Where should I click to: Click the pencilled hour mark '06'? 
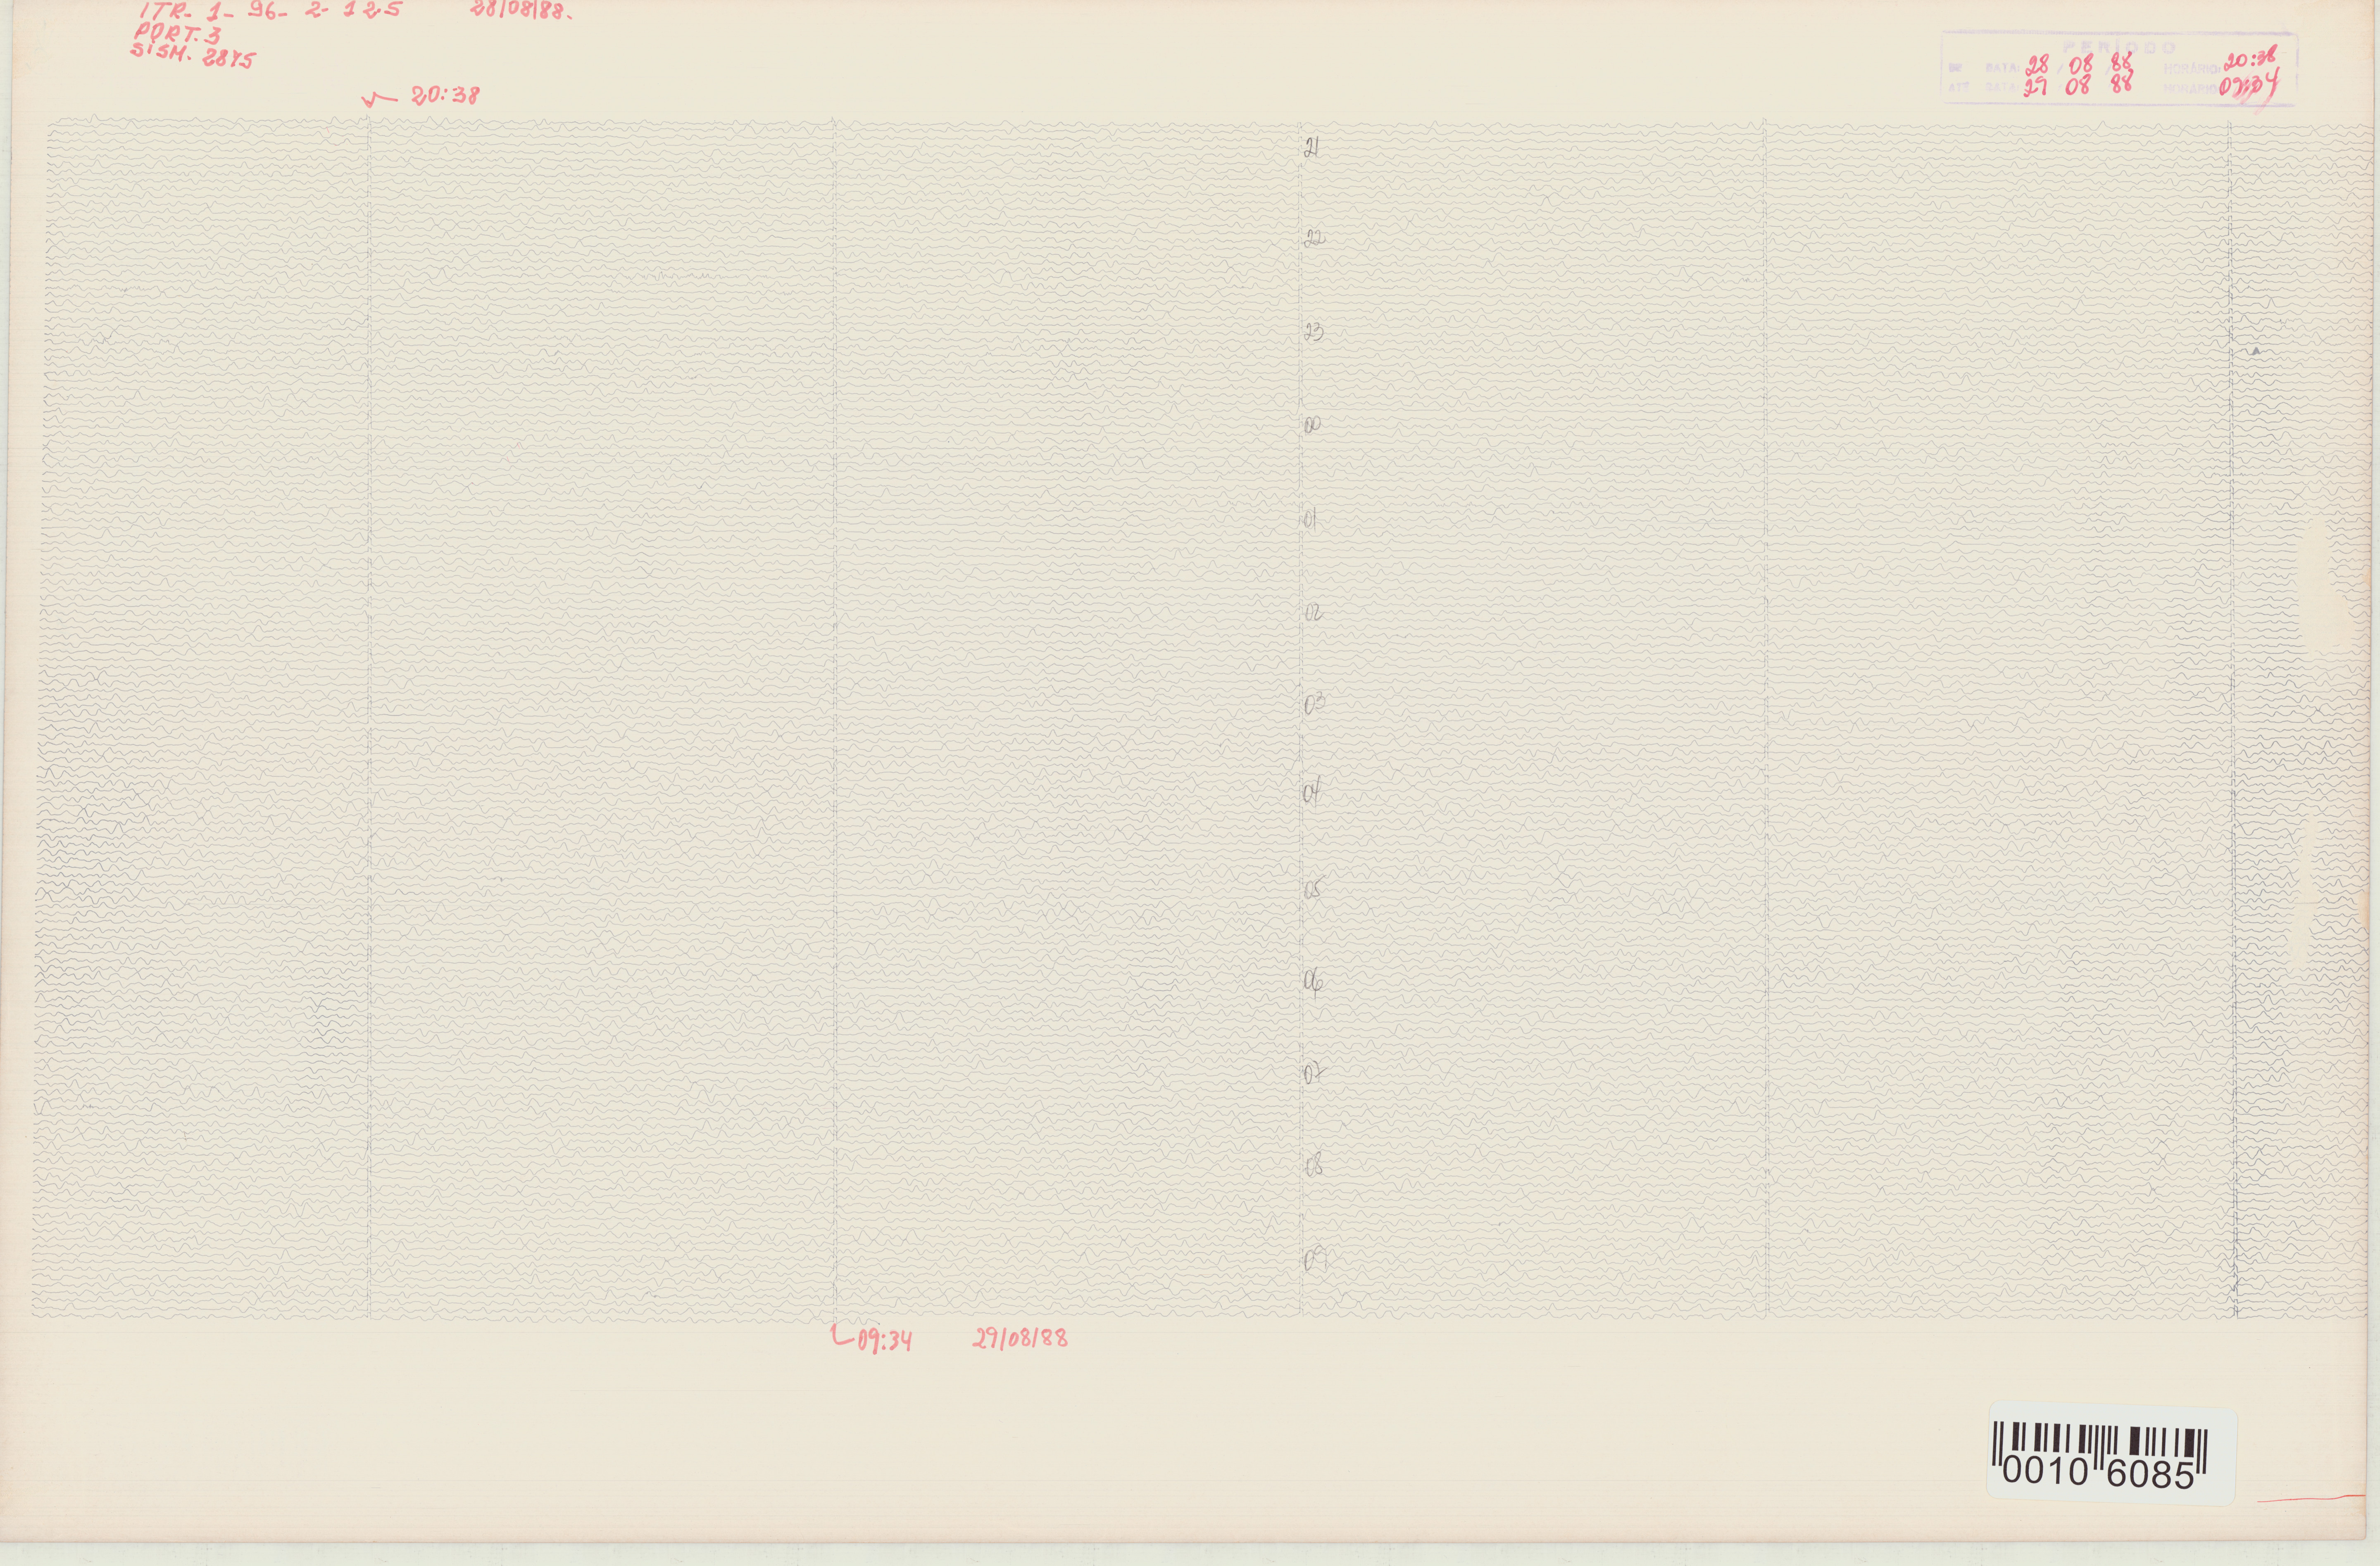click(1314, 982)
